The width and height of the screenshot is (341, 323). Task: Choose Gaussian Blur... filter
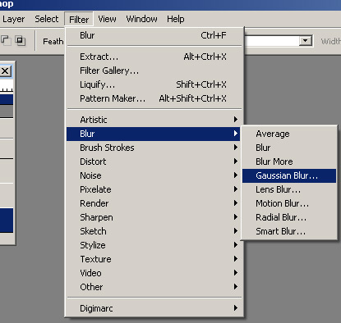(x=289, y=175)
